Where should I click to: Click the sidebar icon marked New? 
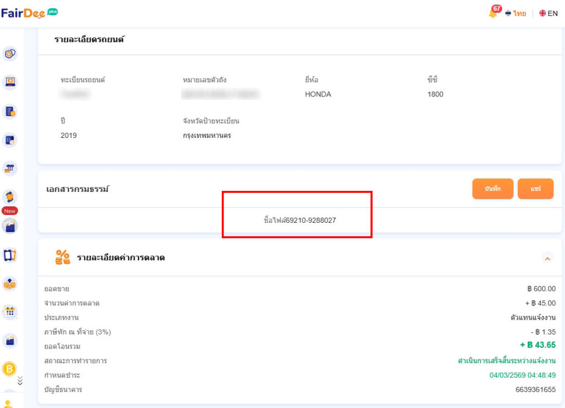click(x=10, y=197)
